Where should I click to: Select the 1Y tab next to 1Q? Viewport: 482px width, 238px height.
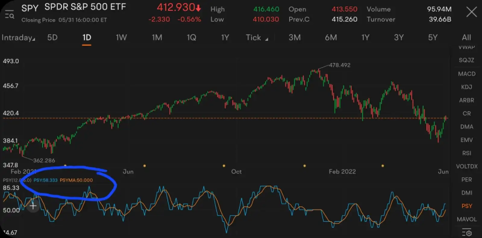[225, 38]
